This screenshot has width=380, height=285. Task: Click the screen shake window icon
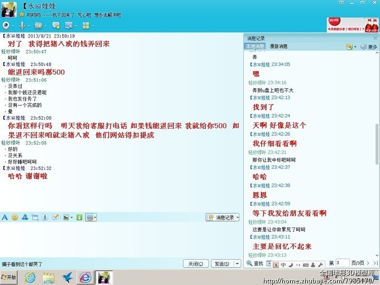34,217
